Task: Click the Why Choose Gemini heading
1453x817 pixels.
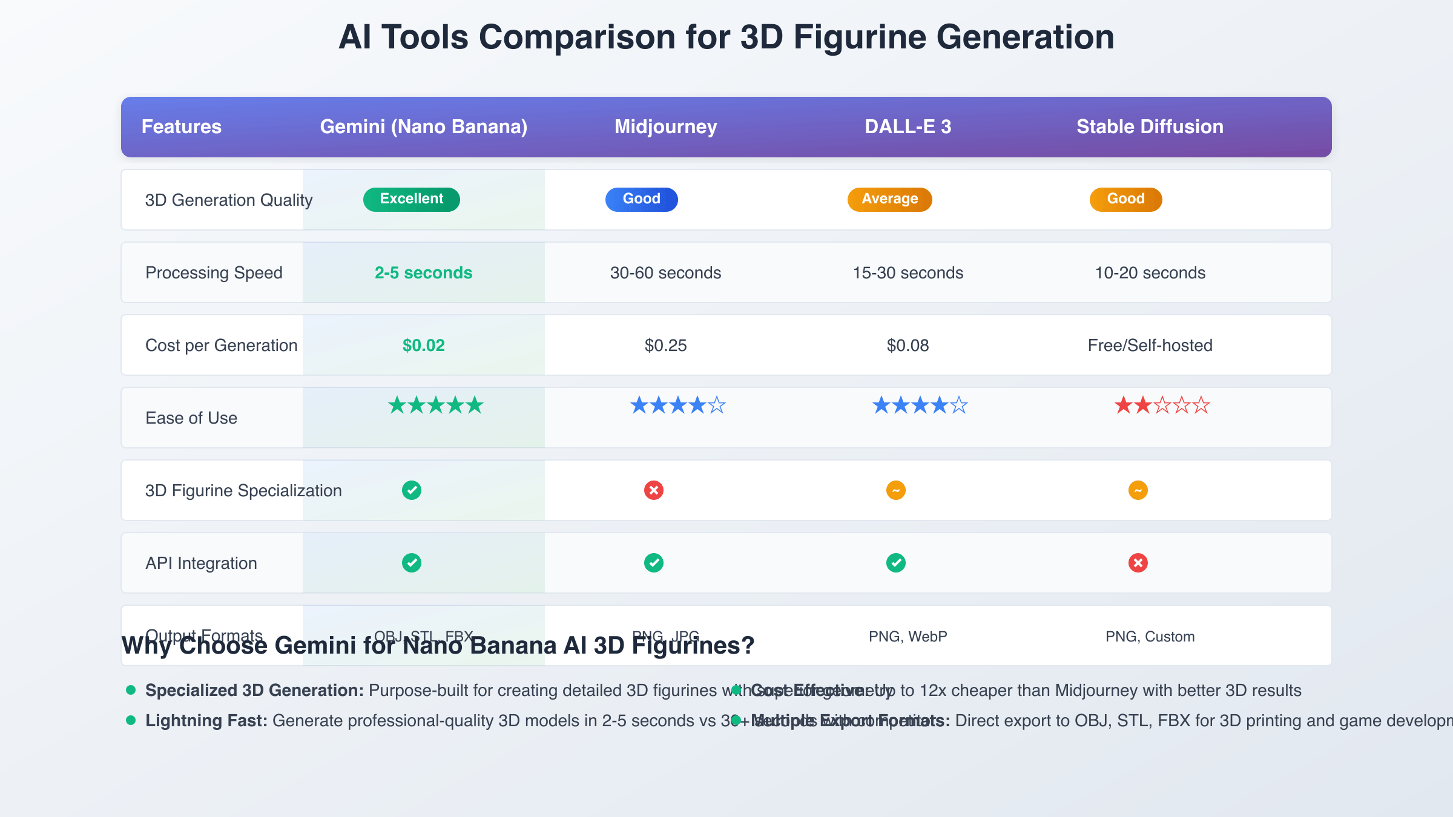Action: pos(438,646)
